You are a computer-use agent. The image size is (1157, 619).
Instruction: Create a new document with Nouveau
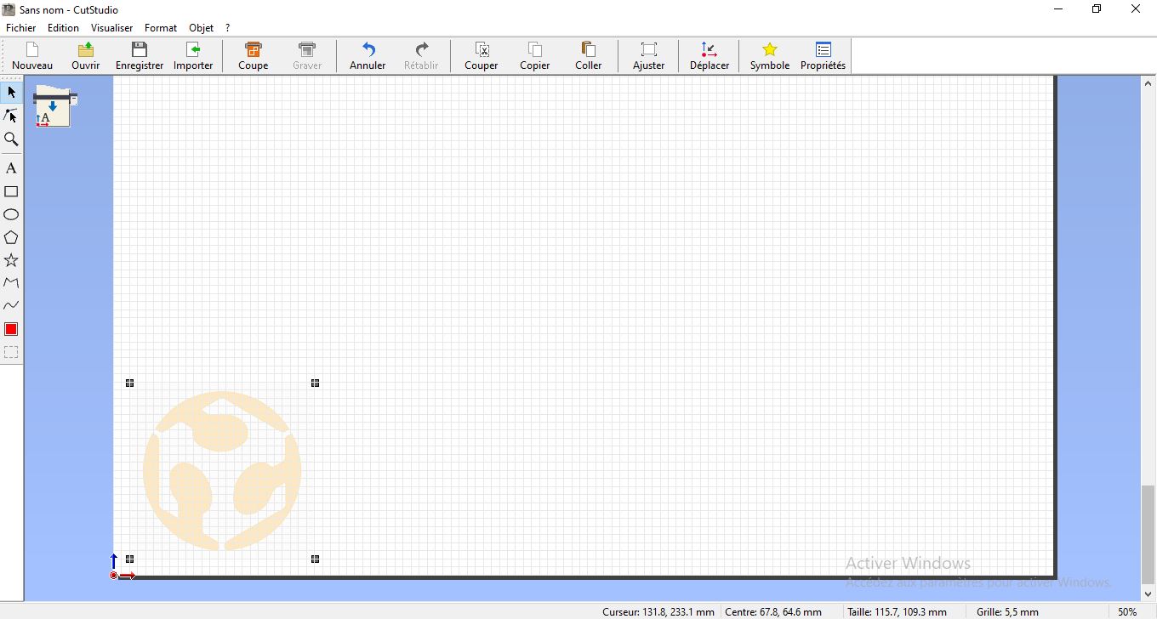tap(32, 56)
